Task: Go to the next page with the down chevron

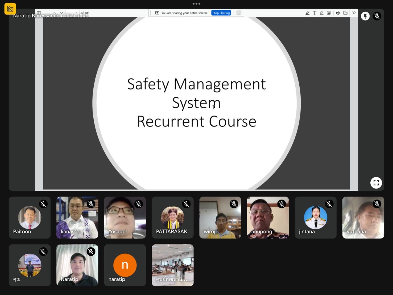Action: pos(61,13)
